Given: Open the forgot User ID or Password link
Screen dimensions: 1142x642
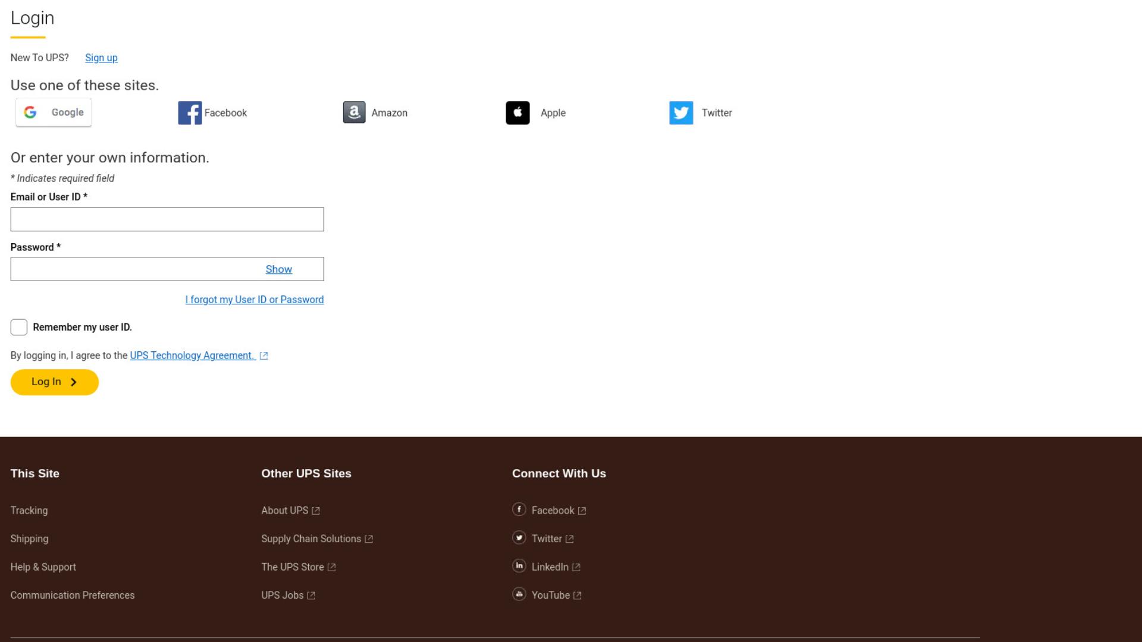Looking at the screenshot, I should tap(255, 300).
